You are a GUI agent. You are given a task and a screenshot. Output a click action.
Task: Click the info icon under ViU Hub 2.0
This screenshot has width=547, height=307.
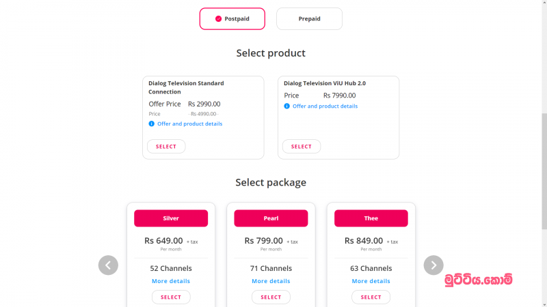pyautogui.click(x=286, y=106)
